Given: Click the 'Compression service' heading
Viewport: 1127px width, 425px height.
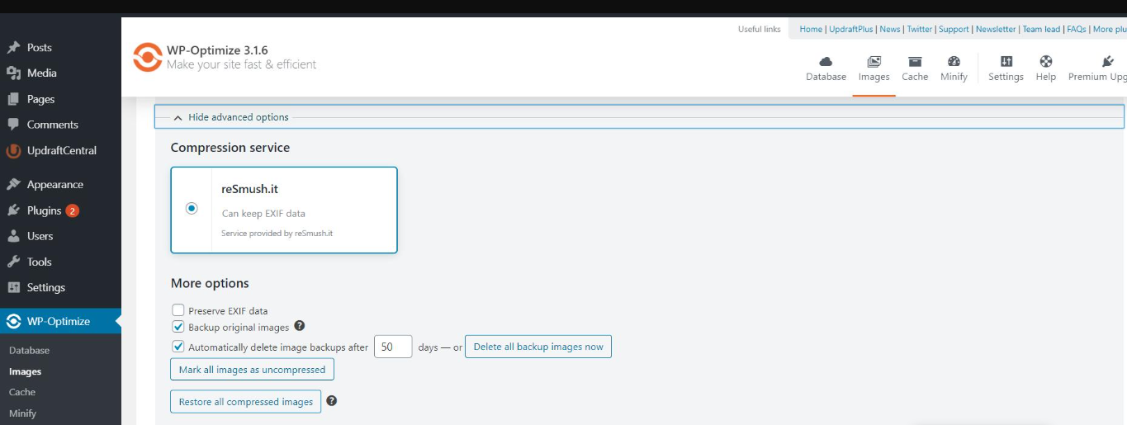Looking at the screenshot, I should [230, 148].
